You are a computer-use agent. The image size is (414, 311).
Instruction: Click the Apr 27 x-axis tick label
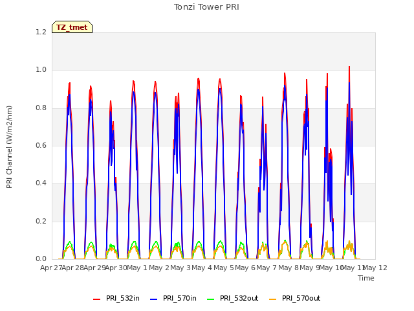click(51, 268)
